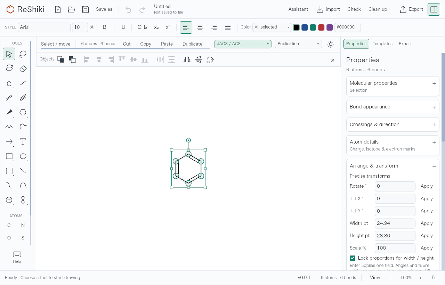This screenshot has width=445, height=285.
Task: Click Clean up in the top bar
Action: click(x=380, y=9)
